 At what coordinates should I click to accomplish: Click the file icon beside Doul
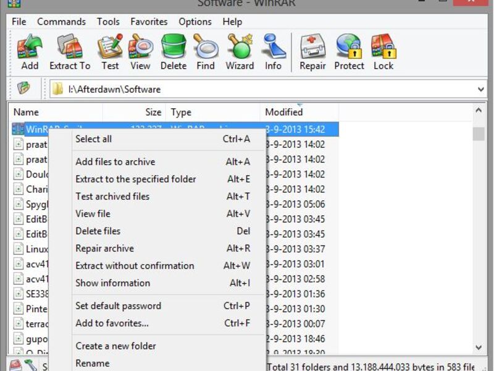coord(19,174)
